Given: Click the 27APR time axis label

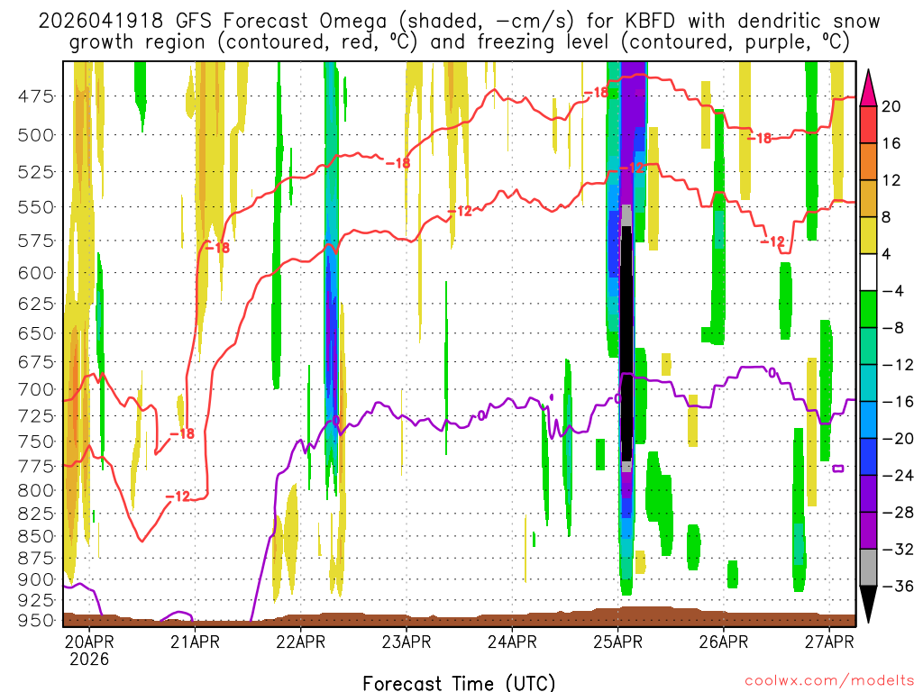Looking at the screenshot, I should (x=829, y=642).
